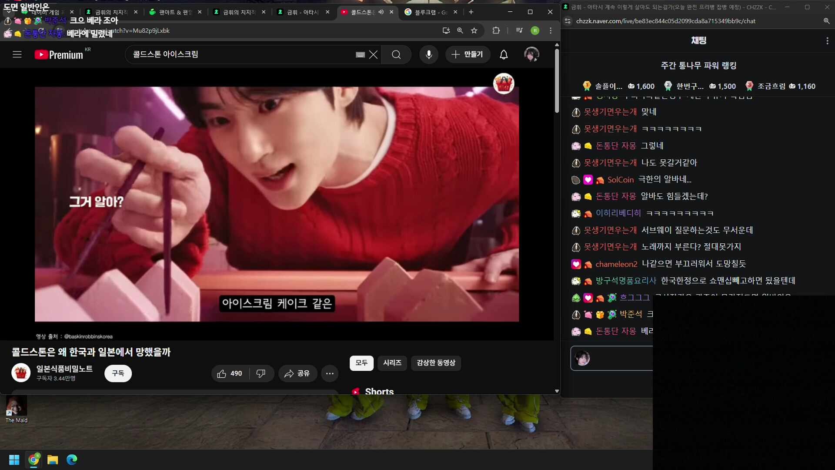Open the Windows Start button

14,460
